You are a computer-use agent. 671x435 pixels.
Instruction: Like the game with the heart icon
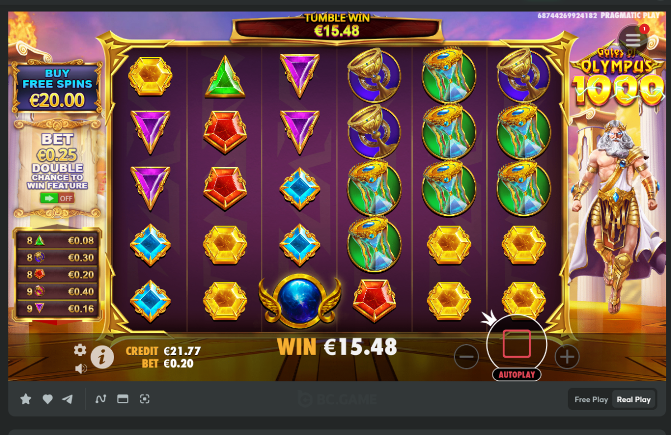click(48, 399)
